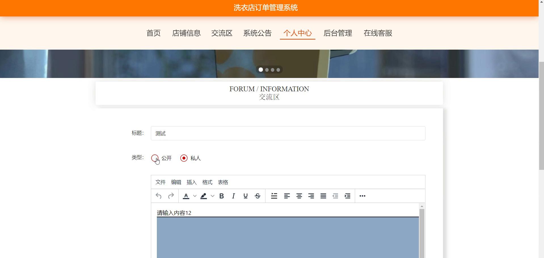This screenshot has width=544, height=258.
Task: Click the Bold formatting icon
Action: coord(222,196)
